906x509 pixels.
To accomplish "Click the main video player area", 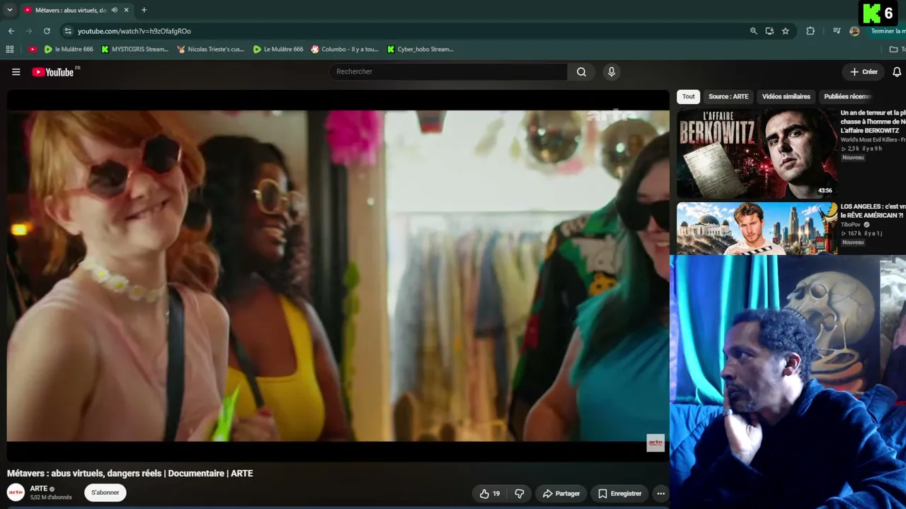I will (x=338, y=276).
